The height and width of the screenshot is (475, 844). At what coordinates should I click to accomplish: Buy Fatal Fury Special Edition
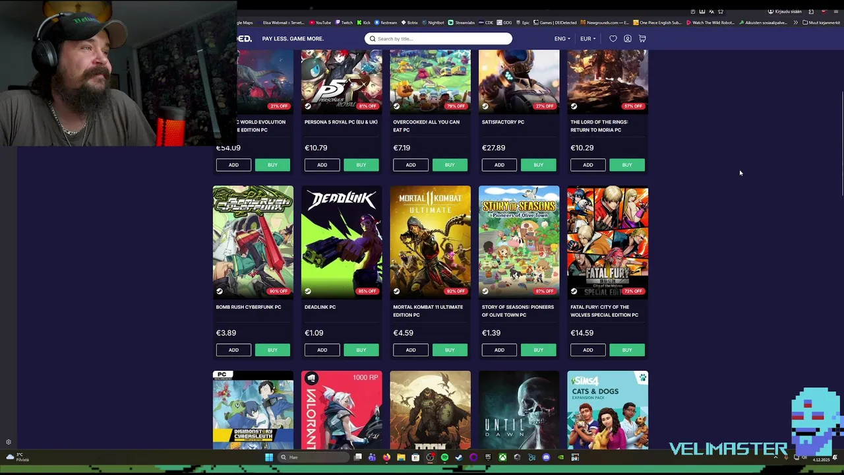[x=627, y=350]
